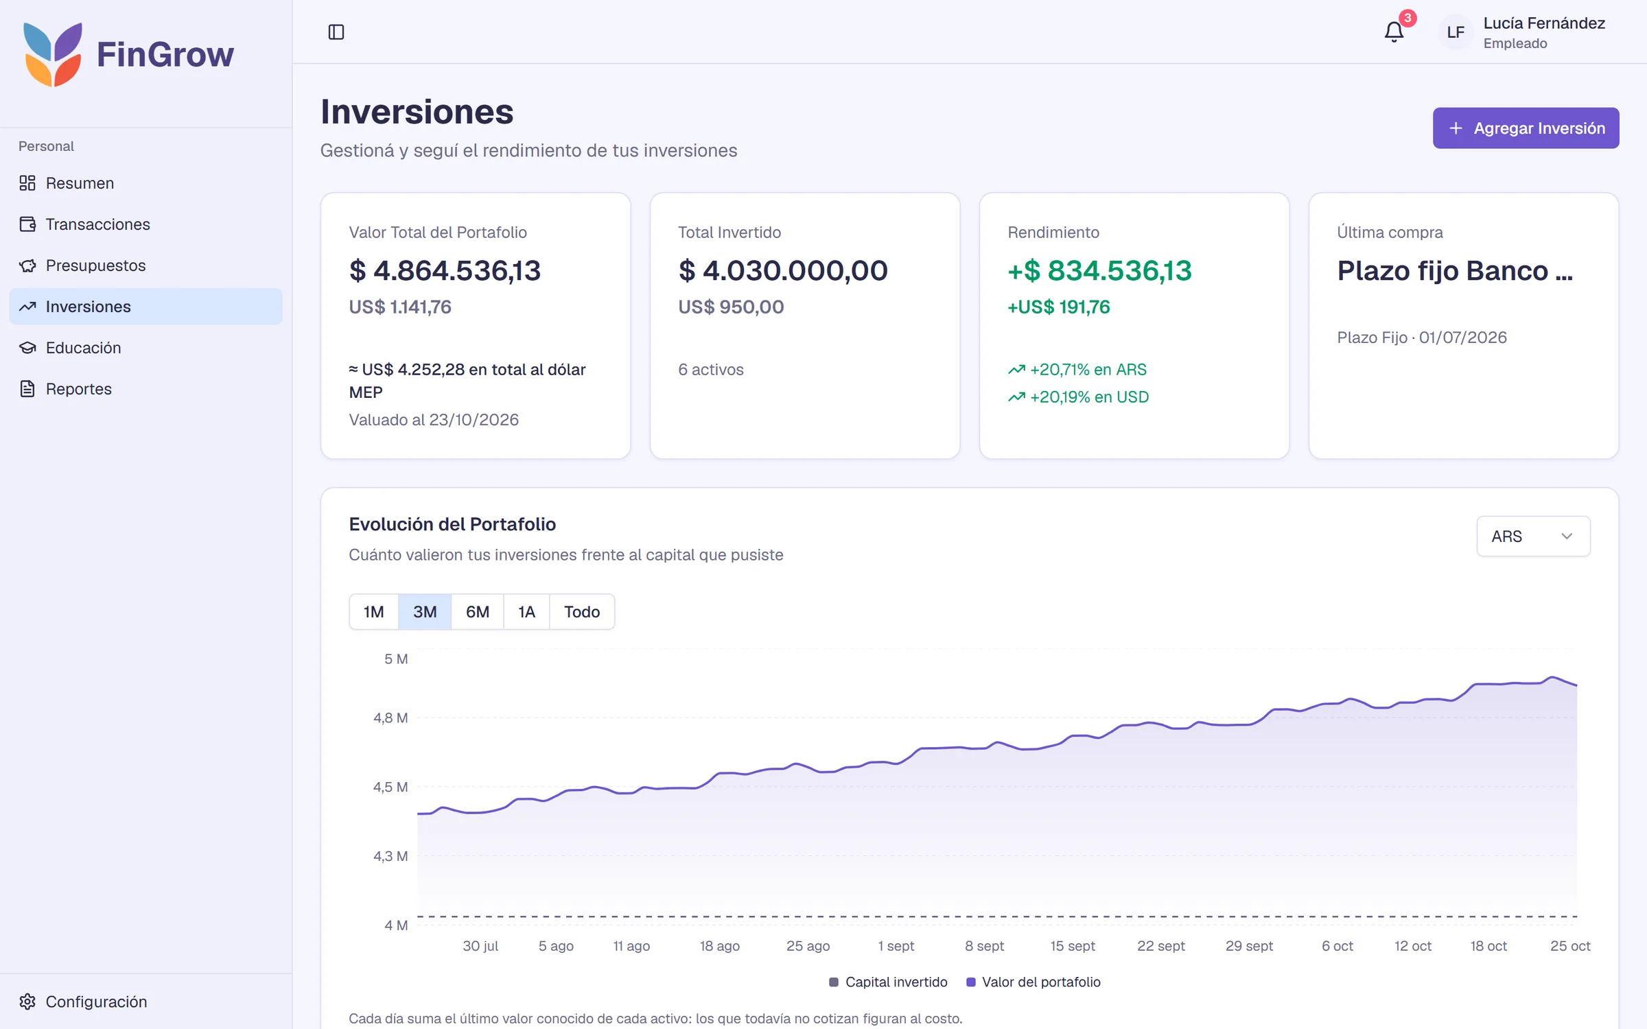Open the notifications bell

pos(1394,32)
